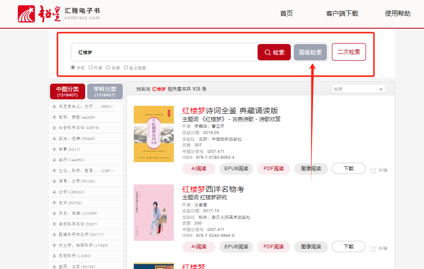Screen dimensions: 424x269
Task: Choose the 全文检索 radio option
Action: [126, 68]
